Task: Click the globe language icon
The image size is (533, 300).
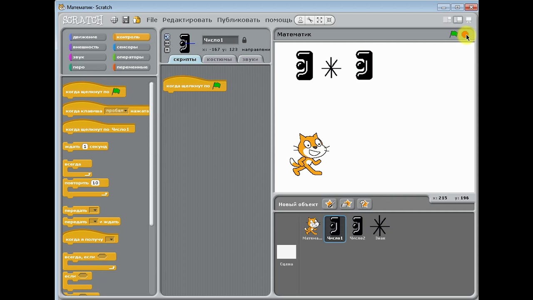Action: click(114, 20)
